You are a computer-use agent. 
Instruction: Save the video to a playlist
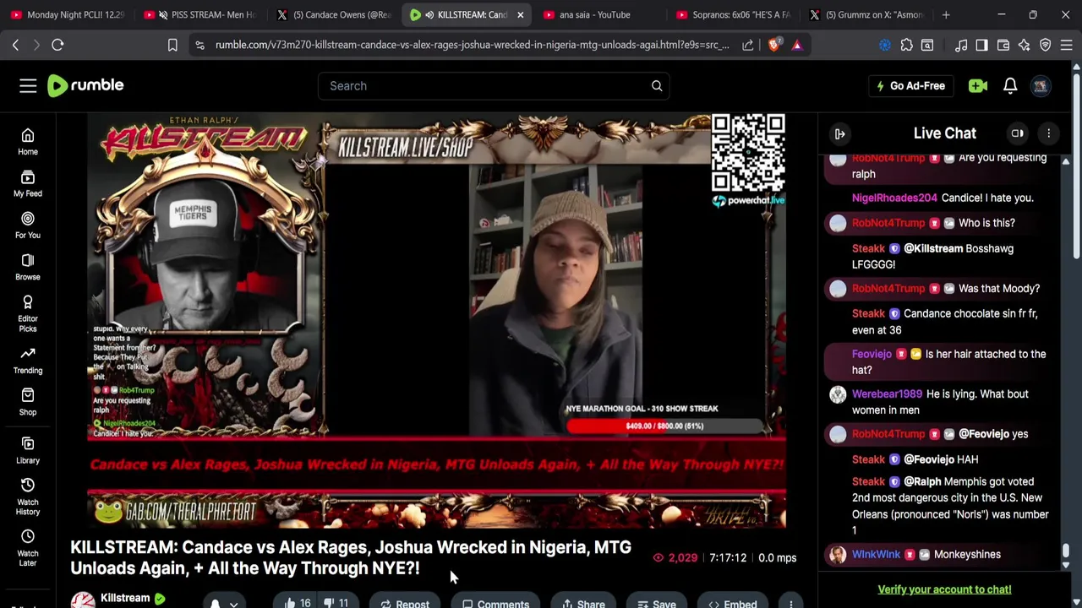tap(656, 603)
